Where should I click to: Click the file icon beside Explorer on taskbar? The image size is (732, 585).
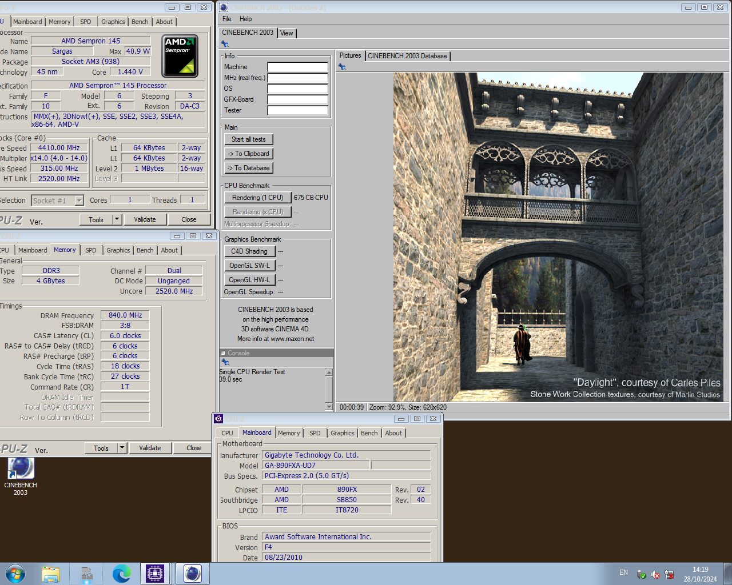point(86,574)
